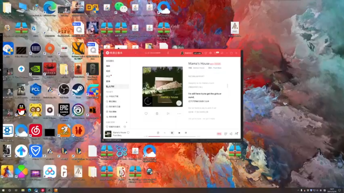The height and width of the screenshot is (193, 344).
Task: Click the playback progress bar
Action: pos(172,136)
